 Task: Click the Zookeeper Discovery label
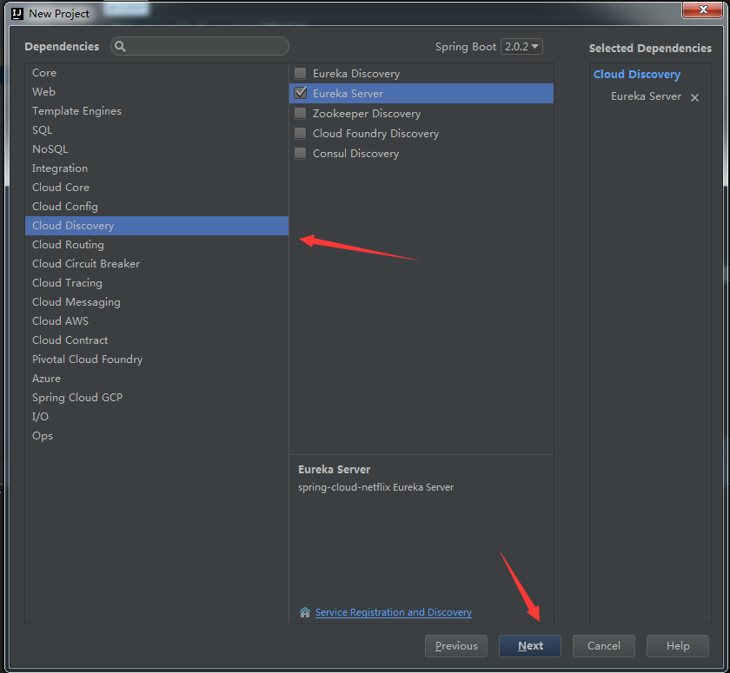pyautogui.click(x=367, y=114)
